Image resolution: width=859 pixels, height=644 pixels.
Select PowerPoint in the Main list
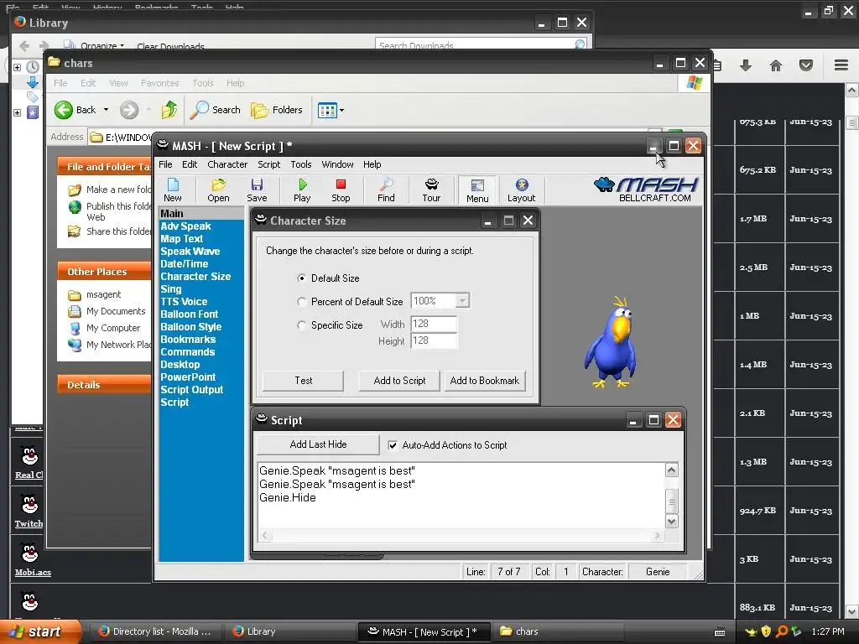click(x=187, y=377)
